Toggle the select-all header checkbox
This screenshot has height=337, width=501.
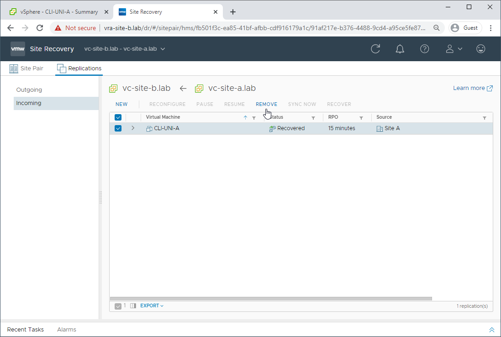click(118, 117)
